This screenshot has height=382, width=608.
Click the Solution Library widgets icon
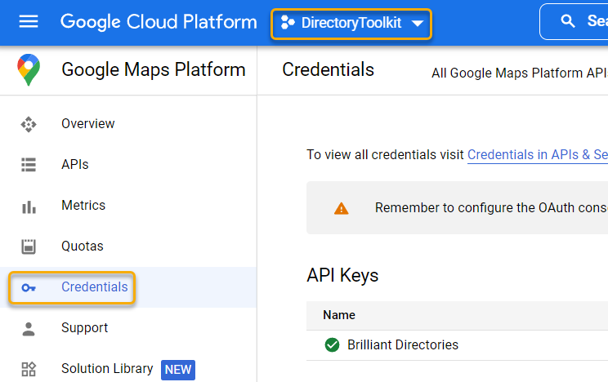[29, 369]
